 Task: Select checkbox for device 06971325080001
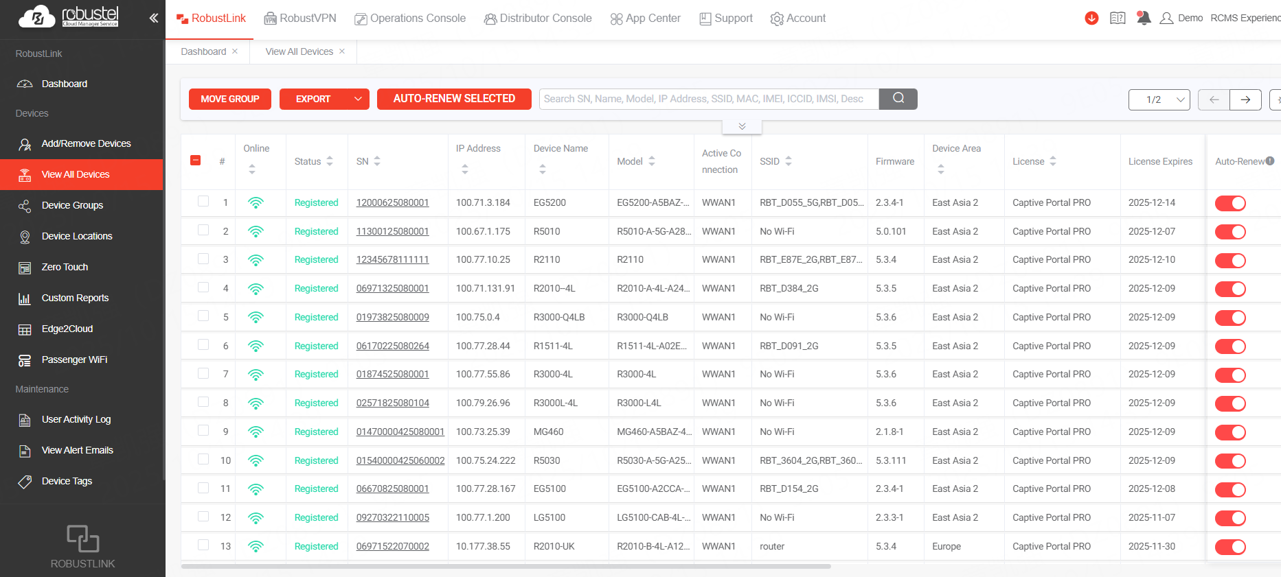pos(203,287)
